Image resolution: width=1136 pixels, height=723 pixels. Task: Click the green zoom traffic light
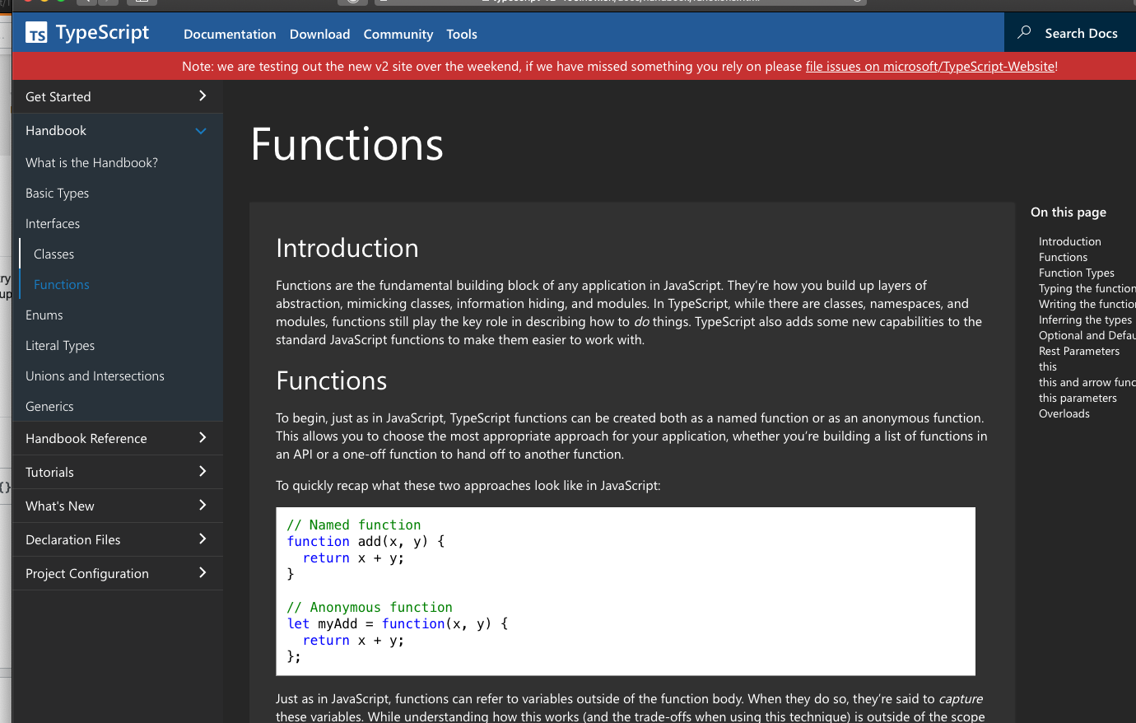coord(60,2)
